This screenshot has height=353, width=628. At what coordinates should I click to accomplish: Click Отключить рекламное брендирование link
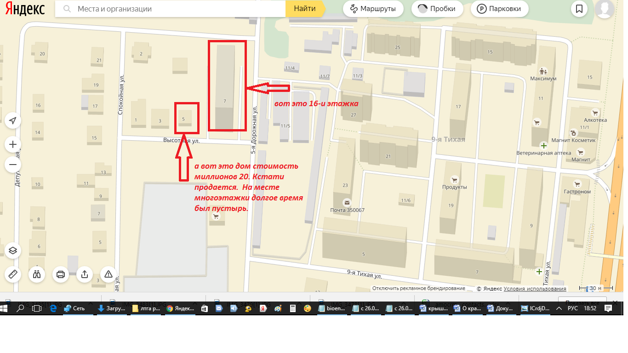pyautogui.click(x=419, y=288)
